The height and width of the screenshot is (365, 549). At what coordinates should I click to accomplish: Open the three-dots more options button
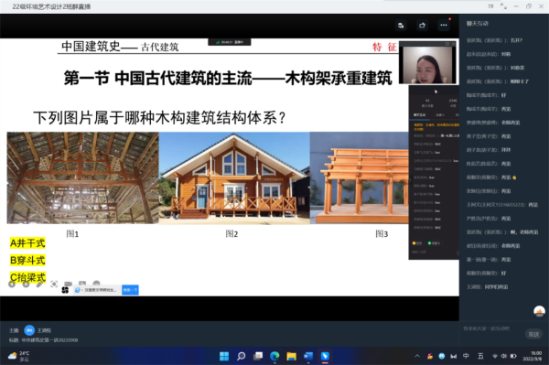click(x=444, y=26)
